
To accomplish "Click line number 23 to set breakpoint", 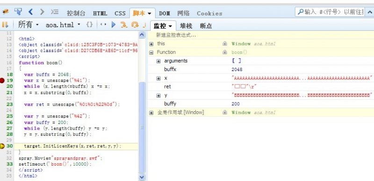I will (9, 104).
